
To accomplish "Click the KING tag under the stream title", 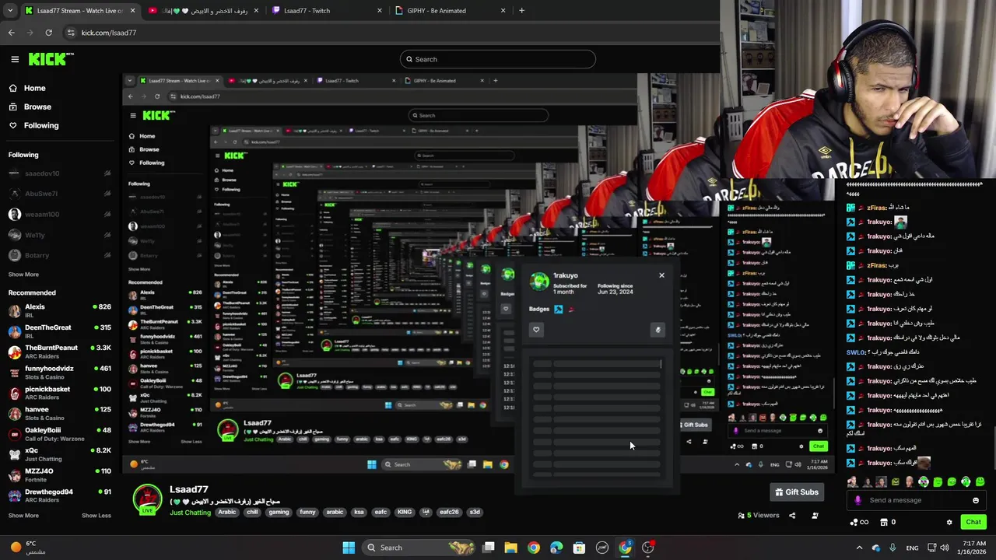I will pos(404,513).
